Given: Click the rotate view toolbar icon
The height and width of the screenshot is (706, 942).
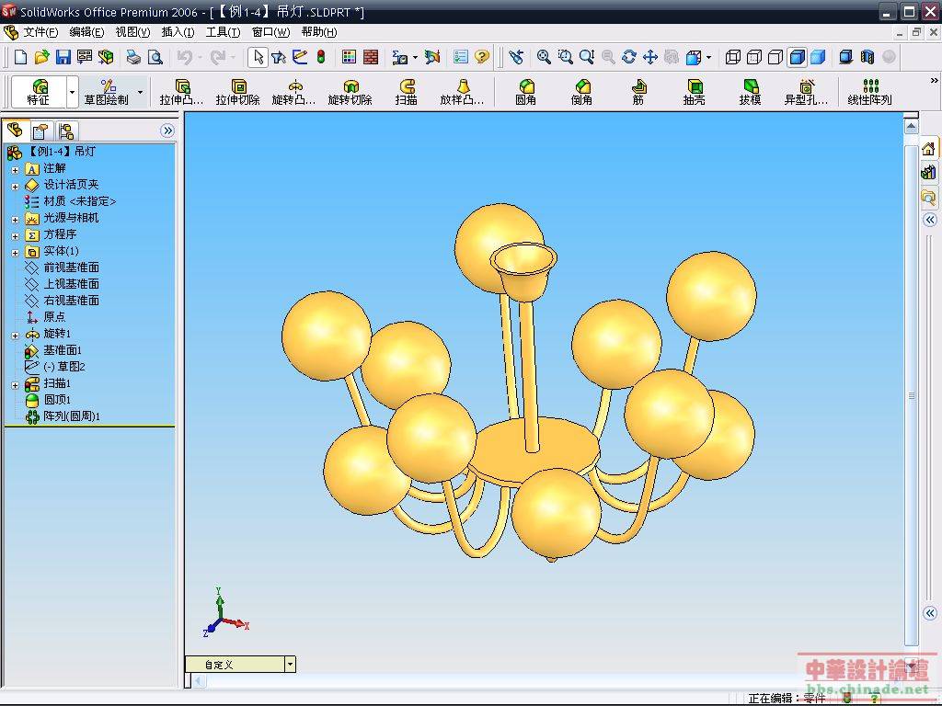Looking at the screenshot, I should [x=629, y=57].
